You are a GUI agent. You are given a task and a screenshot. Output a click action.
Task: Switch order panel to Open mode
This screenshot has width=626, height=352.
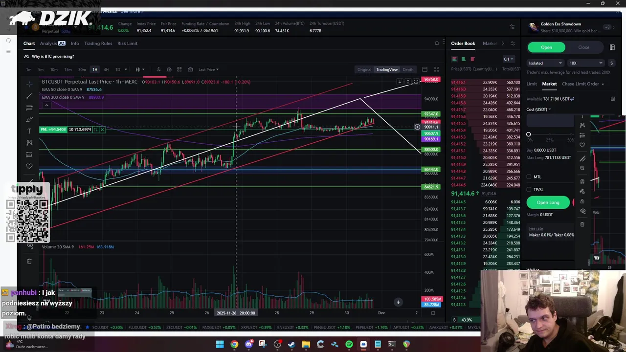546,47
